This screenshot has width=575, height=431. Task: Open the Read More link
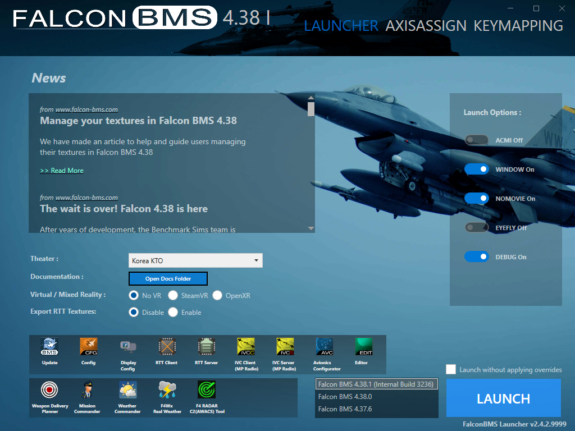pyautogui.click(x=62, y=171)
